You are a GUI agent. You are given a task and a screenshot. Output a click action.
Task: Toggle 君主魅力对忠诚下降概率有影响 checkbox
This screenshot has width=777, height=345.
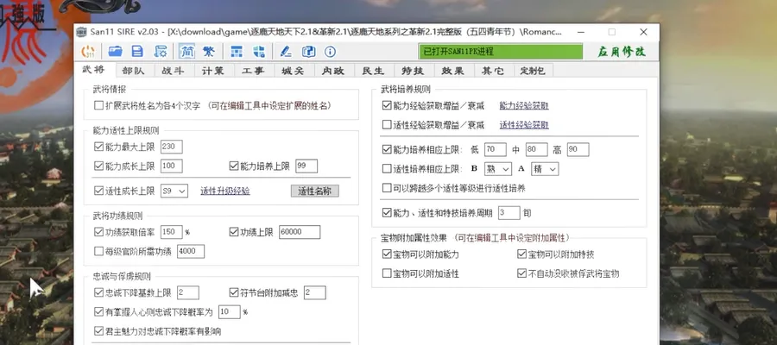98,330
